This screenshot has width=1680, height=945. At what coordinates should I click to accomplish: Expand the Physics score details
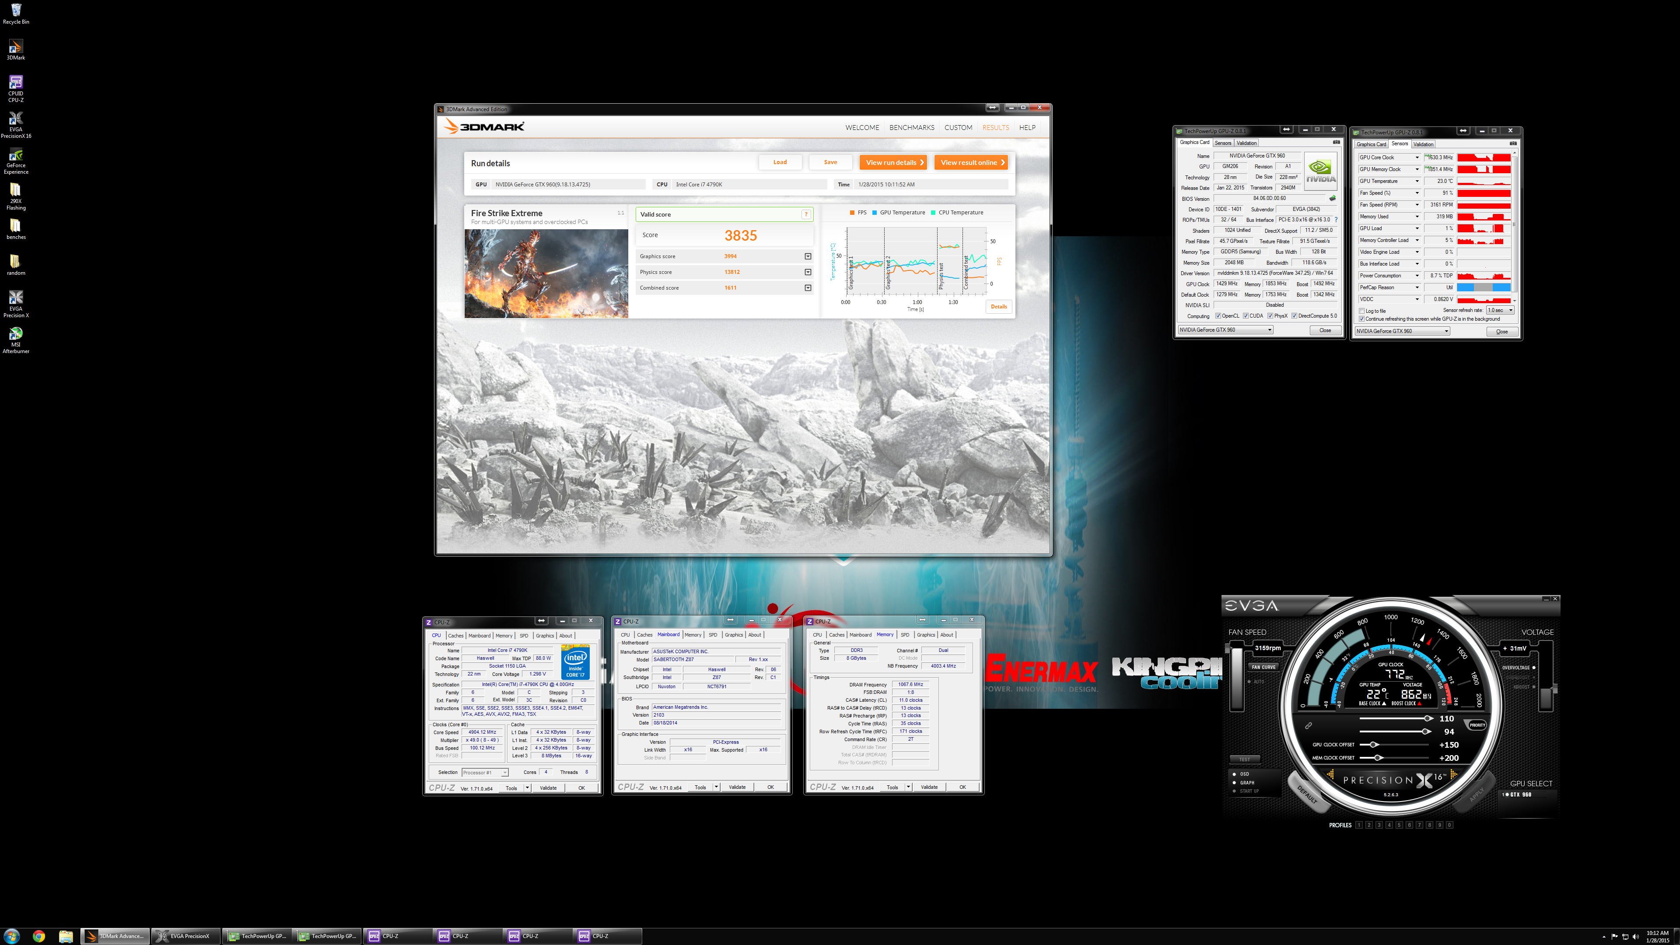[808, 272]
